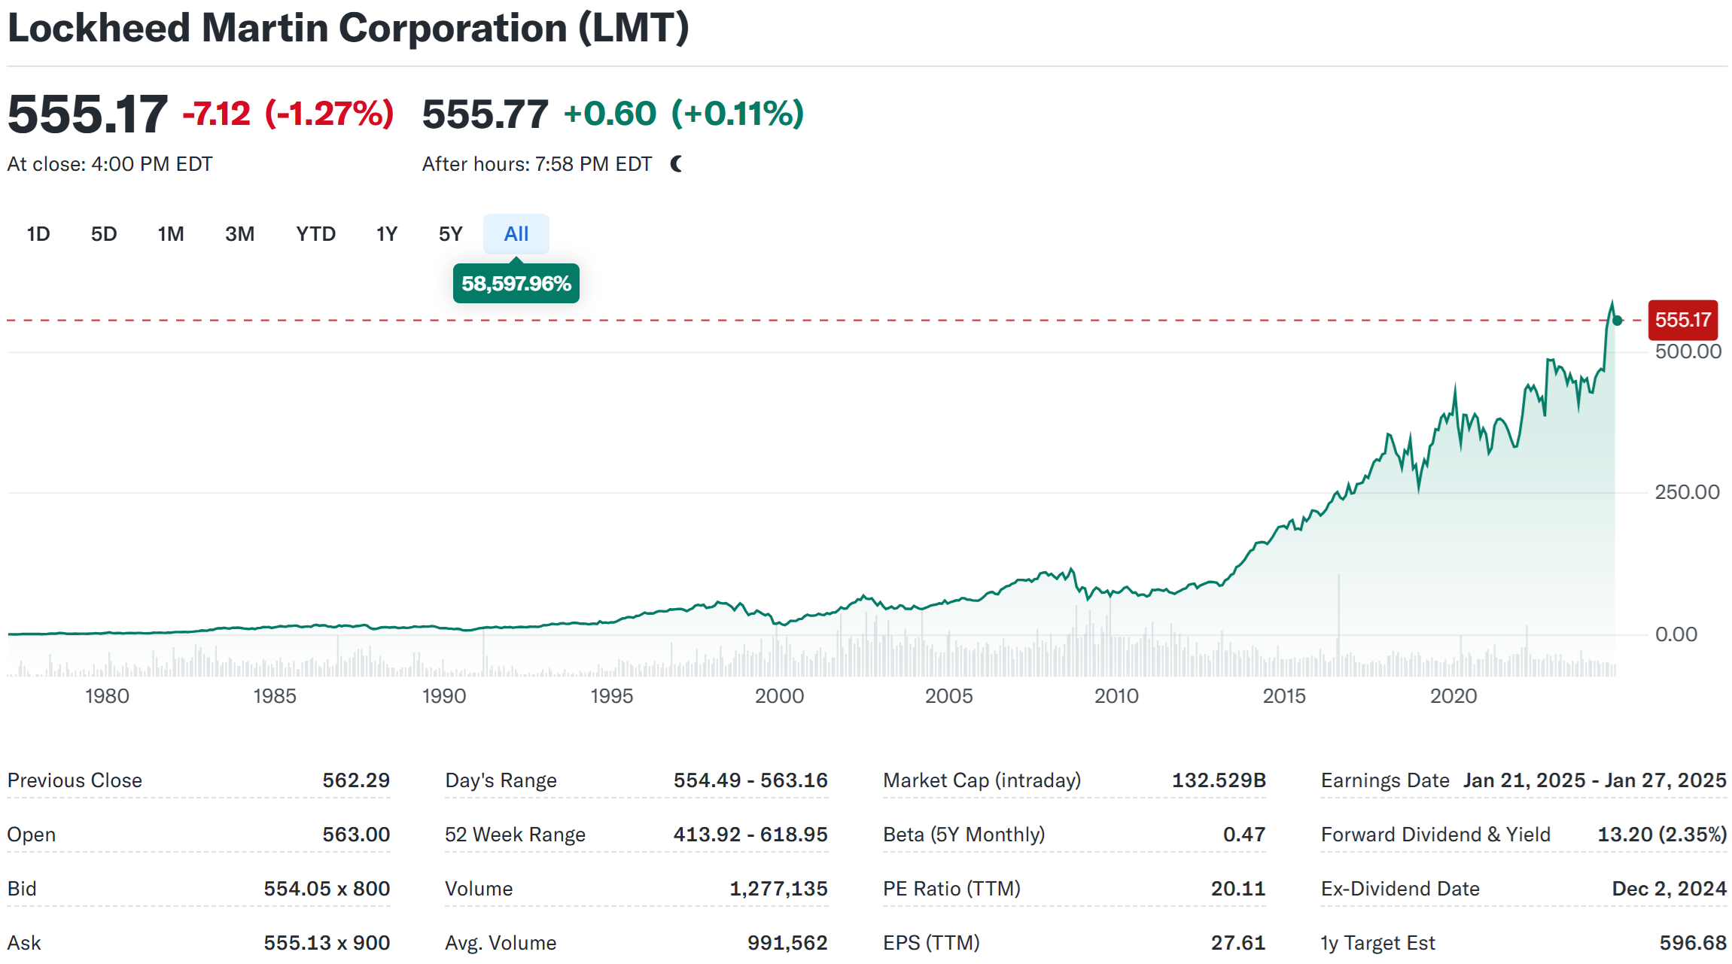Viewport: 1732px width, 964px height.
Task: Click the after-hours moon icon
Action: pos(677,164)
